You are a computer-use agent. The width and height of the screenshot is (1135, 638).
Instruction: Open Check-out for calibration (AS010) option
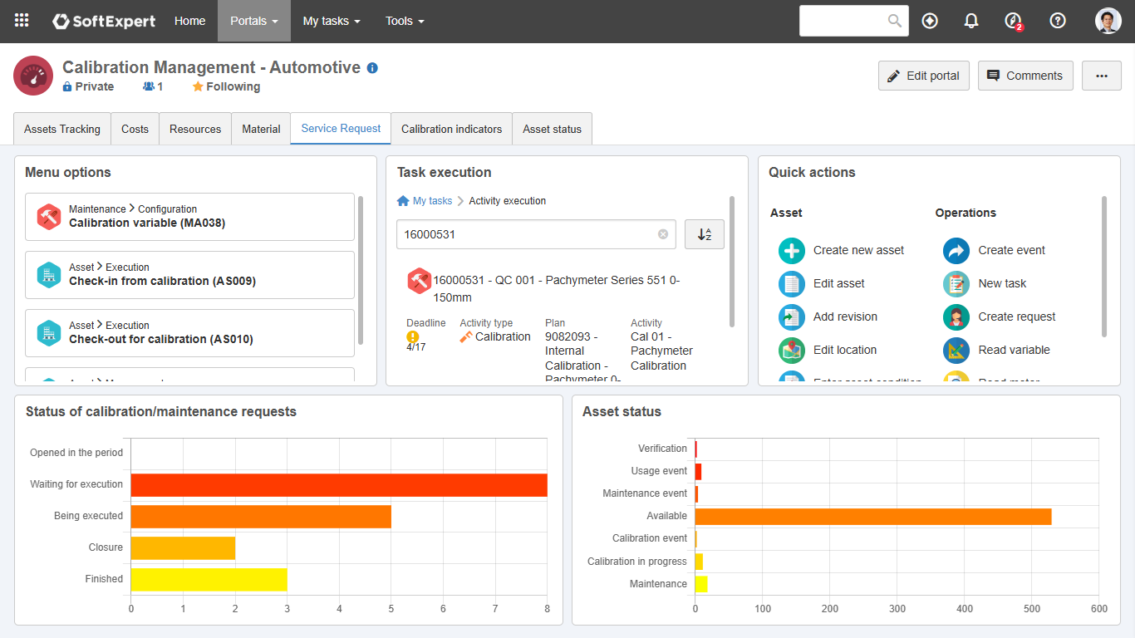[x=189, y=333]
